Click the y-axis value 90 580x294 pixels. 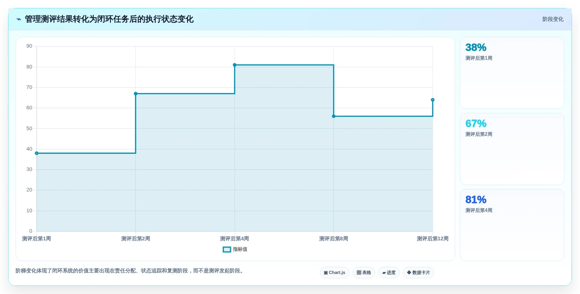pyautogui.click(x=29, y=46)
